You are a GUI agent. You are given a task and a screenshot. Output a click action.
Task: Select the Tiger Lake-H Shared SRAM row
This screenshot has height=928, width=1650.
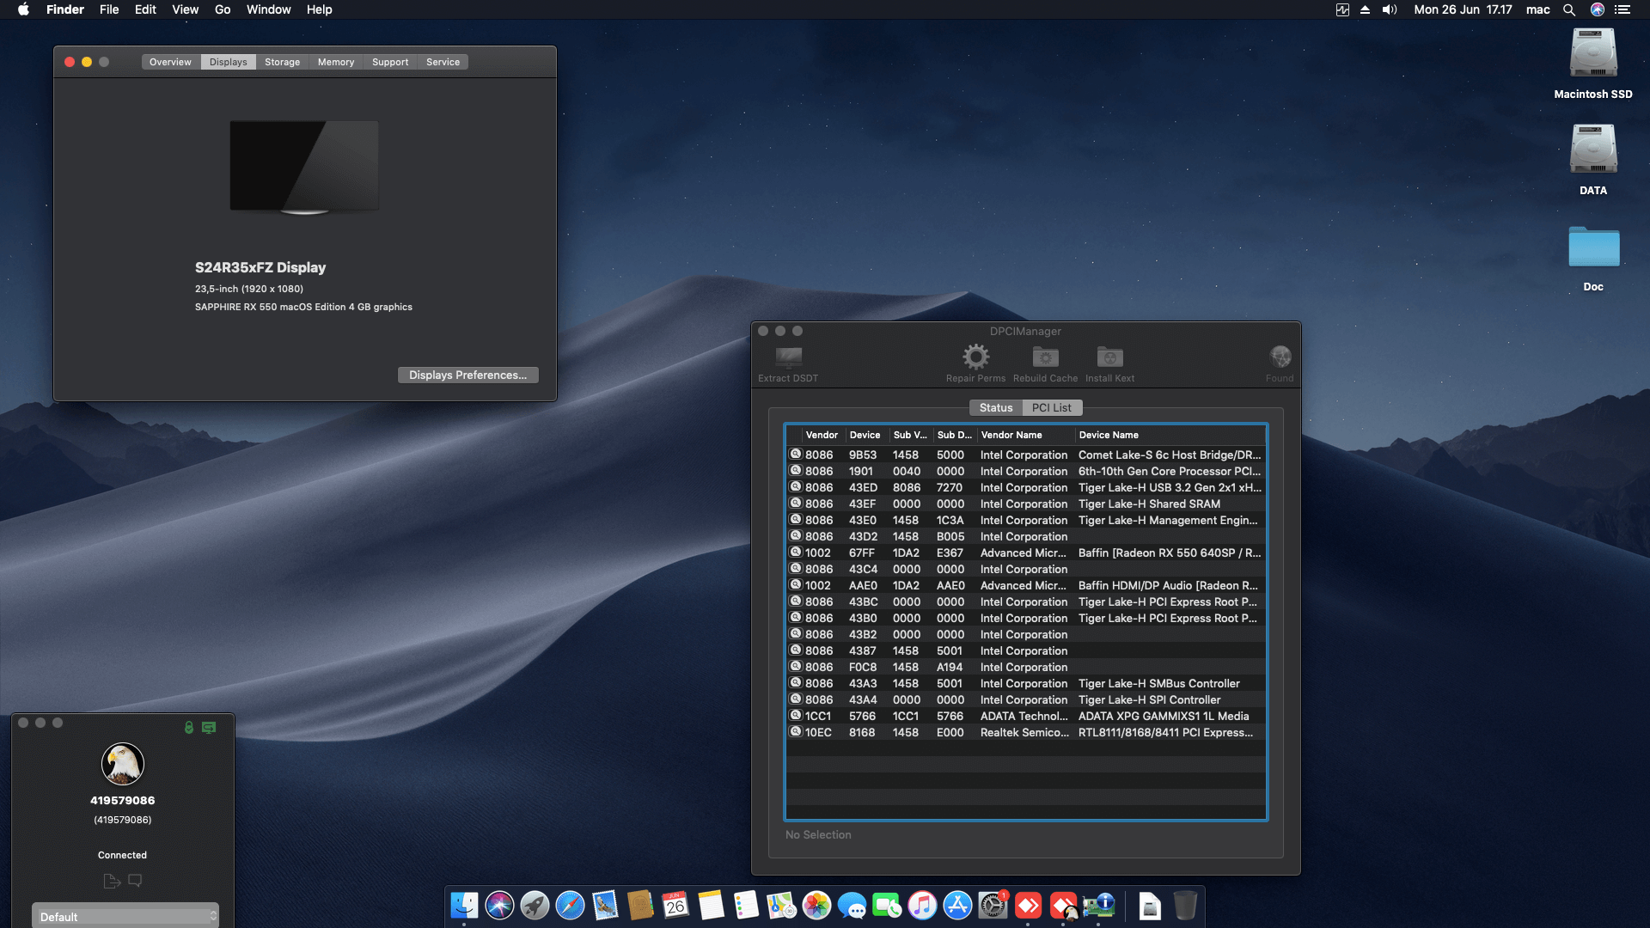coord(1026,504)
